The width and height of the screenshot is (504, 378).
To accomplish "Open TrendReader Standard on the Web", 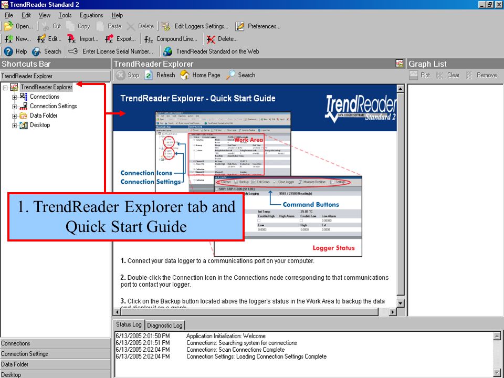I will (211, 51).
